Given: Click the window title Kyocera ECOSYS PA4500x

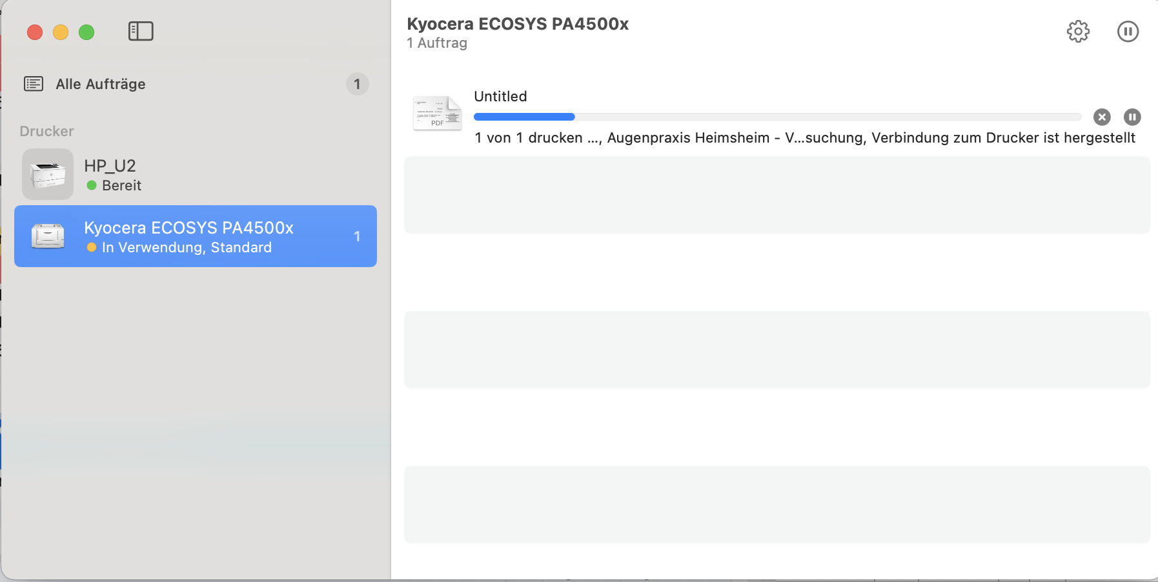Looking at the screenshot, I should click(518, 24).
